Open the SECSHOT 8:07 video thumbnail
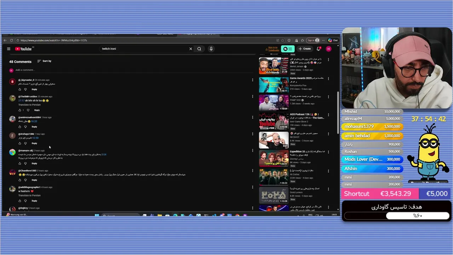 pyautogui.click(x=274, y=140)
